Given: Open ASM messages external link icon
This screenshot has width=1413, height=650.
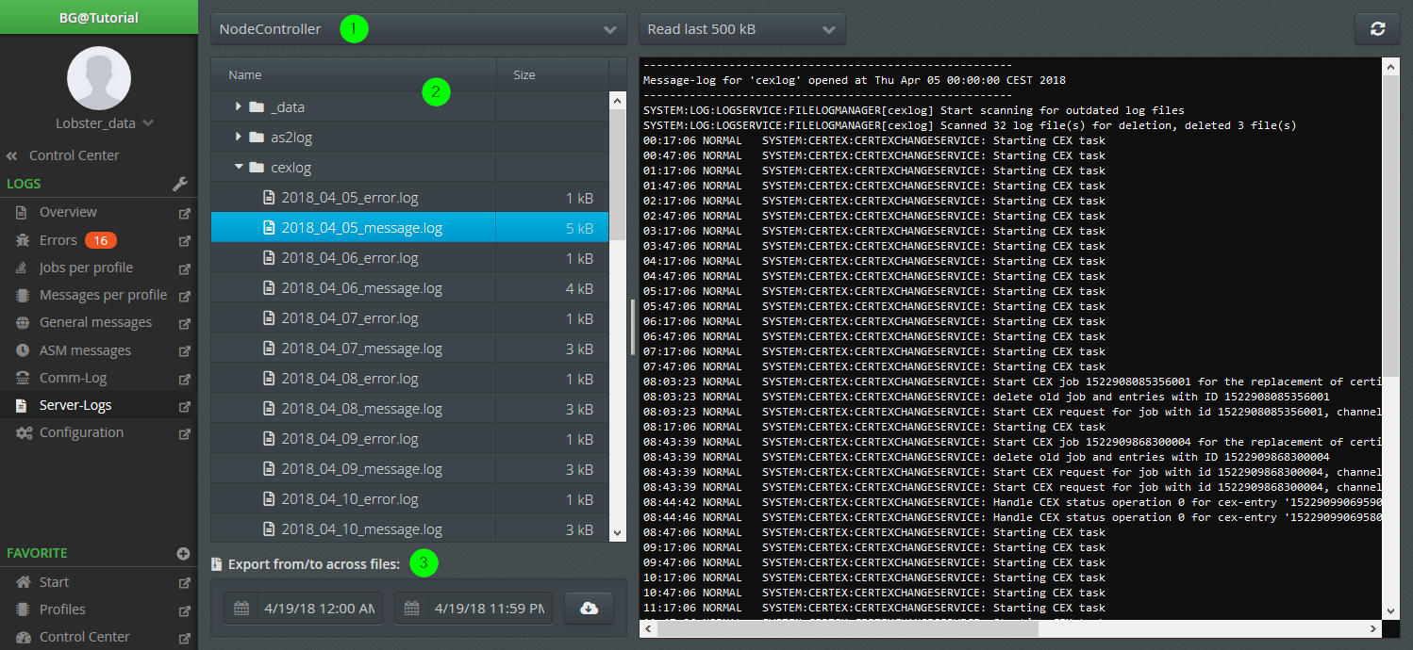Looking at the screenshot, I should pyautogui.click(x=184, y=351).
